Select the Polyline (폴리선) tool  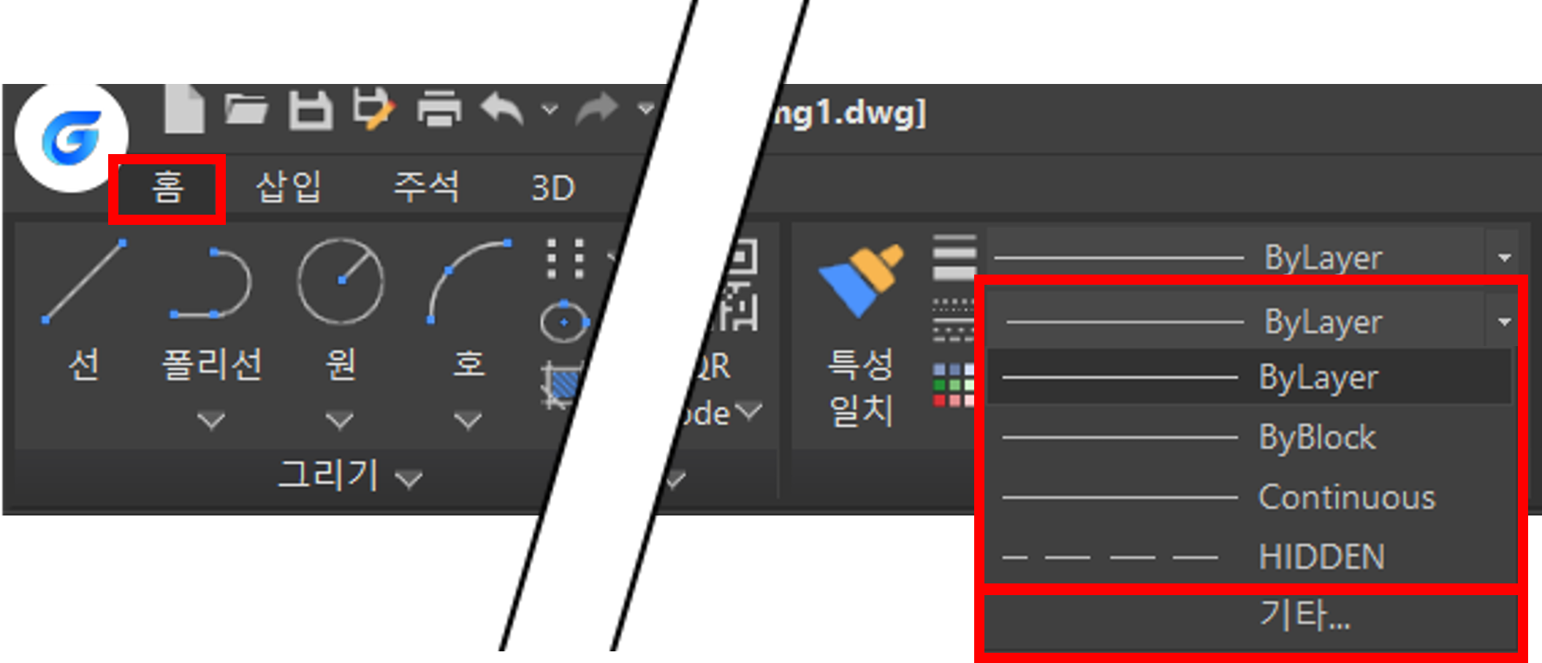[x=211, y=283]
